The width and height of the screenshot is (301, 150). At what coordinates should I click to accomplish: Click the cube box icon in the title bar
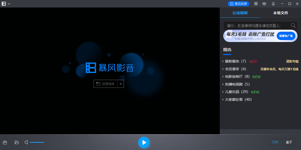264,4
